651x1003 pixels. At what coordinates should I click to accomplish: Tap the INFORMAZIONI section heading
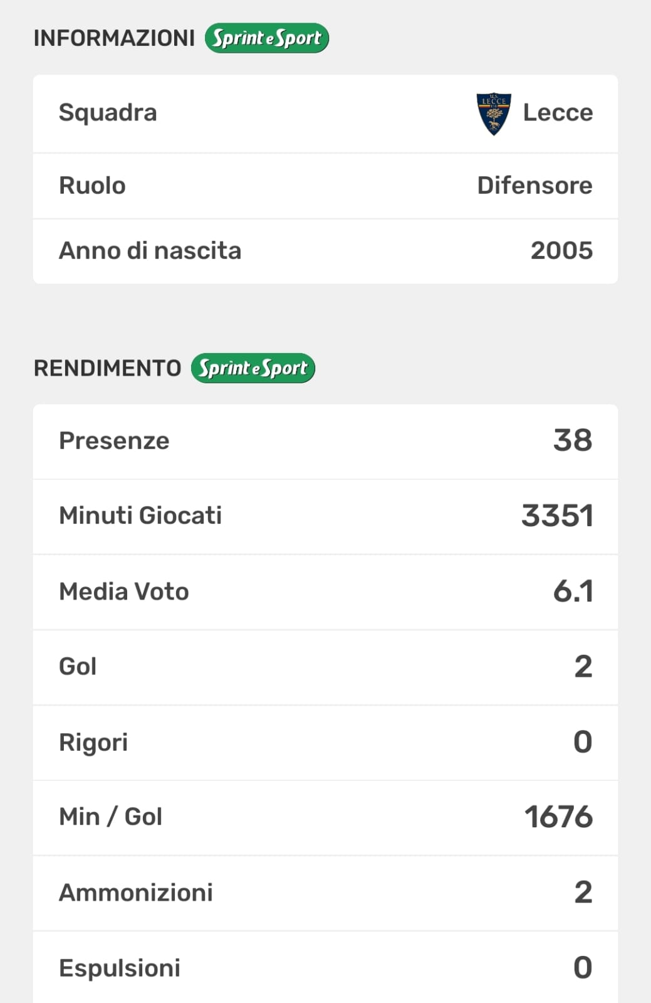pyautogui.click(x=114, y=38)
